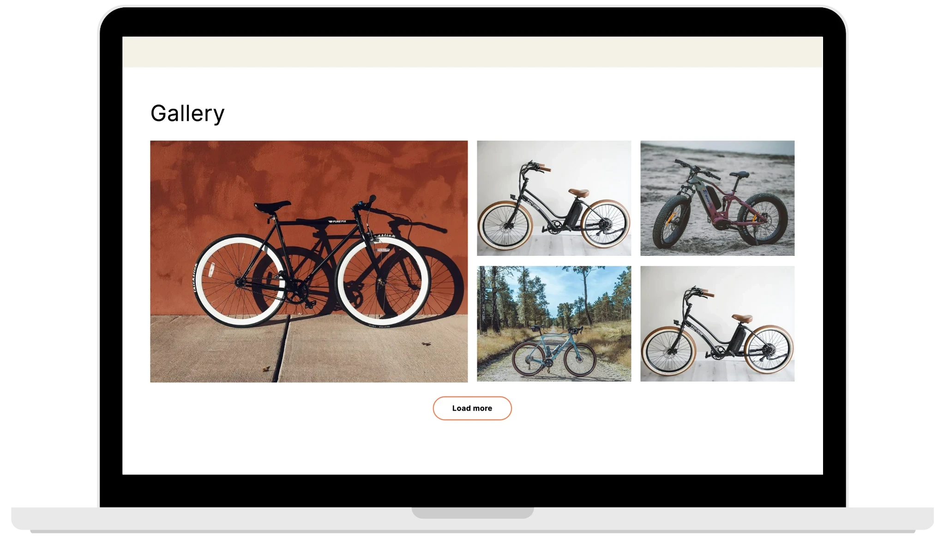Select the brown saddle on top cruiser e-bike

pos(578,192)
